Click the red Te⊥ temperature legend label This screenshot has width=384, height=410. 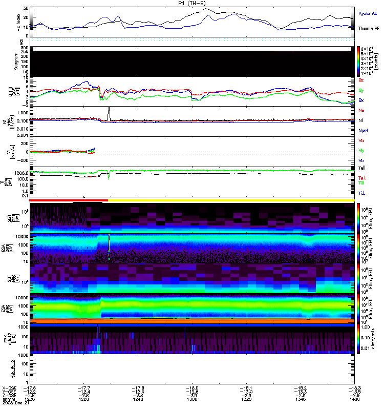pyautogui.click(x=362, y=178)
